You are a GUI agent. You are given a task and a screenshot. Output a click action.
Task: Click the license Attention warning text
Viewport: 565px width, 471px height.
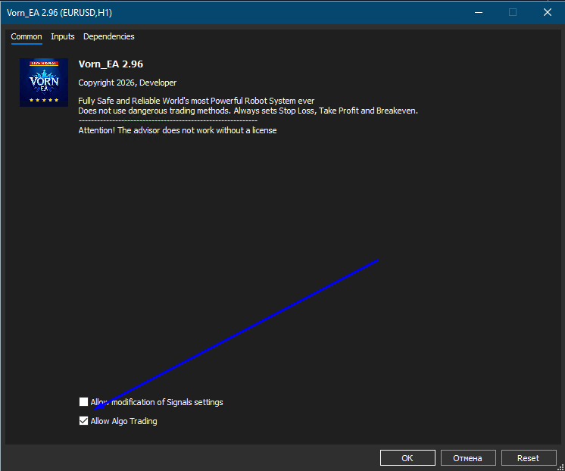coord(177,130)
